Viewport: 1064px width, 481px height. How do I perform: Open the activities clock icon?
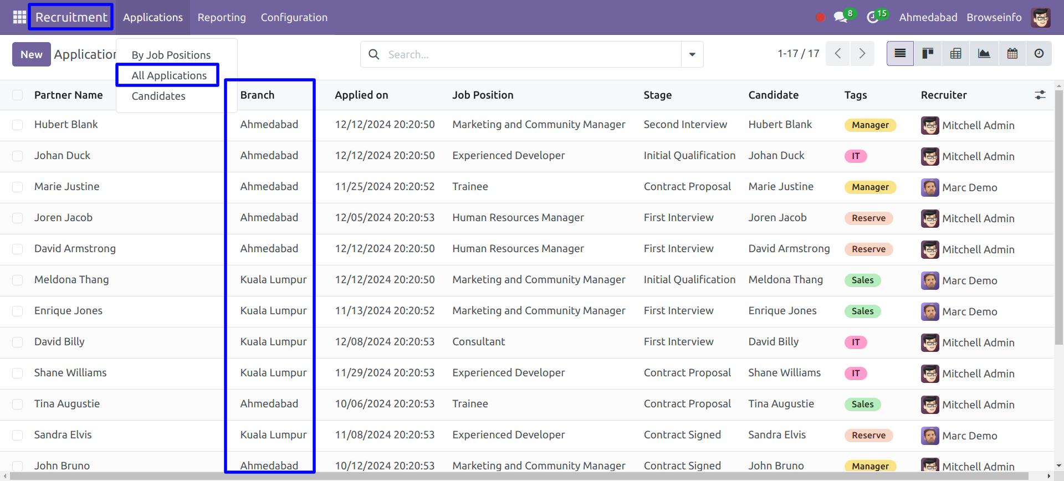pos(873,17)
